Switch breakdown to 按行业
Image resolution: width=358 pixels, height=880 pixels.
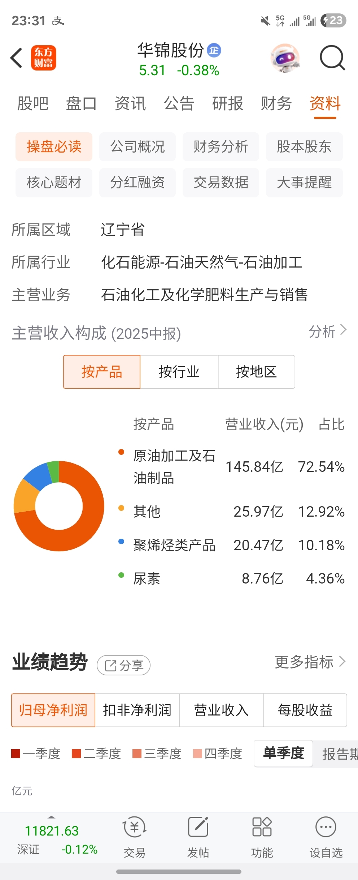(179, 372)
